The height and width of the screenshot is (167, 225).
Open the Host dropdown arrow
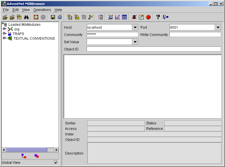tap(135, 28)
